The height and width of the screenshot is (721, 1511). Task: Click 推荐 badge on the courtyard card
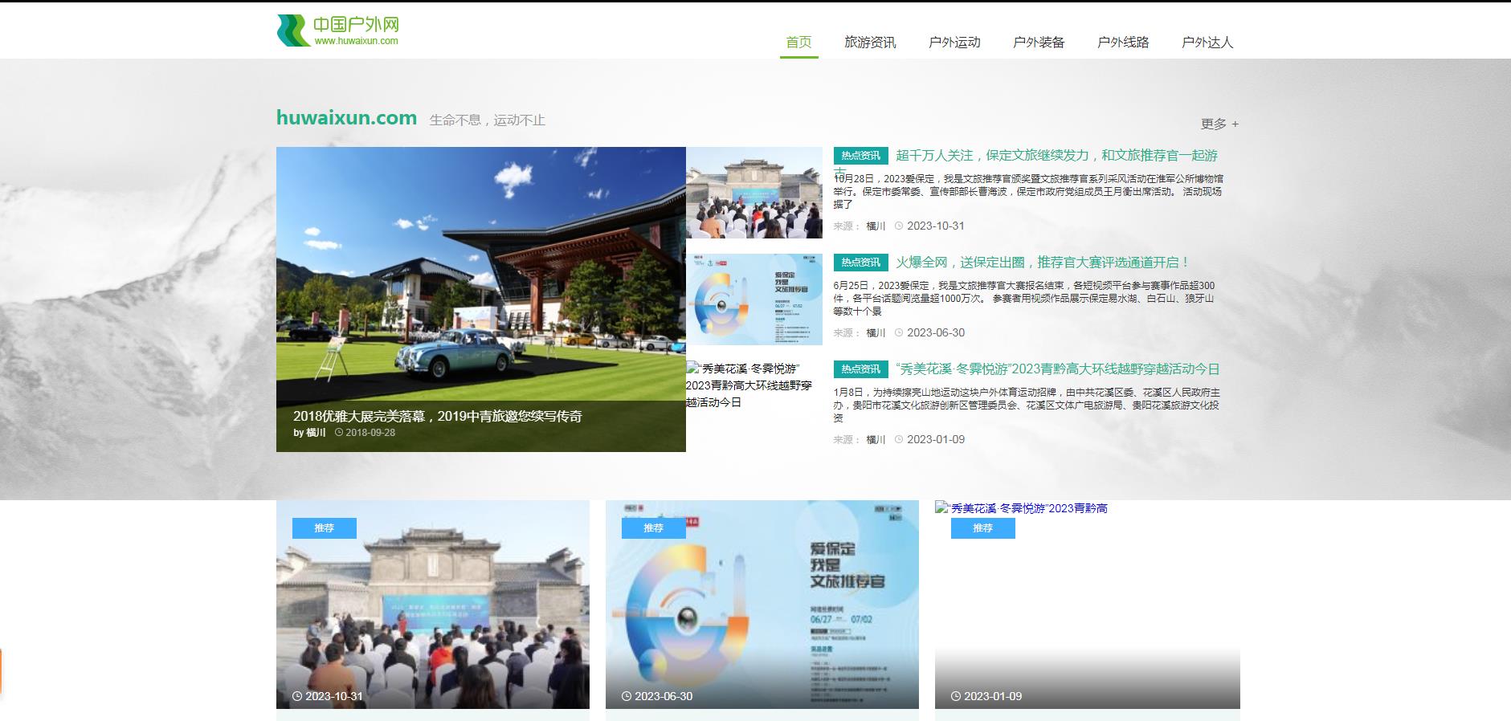325,528
